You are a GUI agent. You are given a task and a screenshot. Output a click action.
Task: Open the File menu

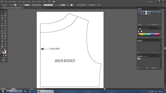pyautogui.click(x=6, y=2)
